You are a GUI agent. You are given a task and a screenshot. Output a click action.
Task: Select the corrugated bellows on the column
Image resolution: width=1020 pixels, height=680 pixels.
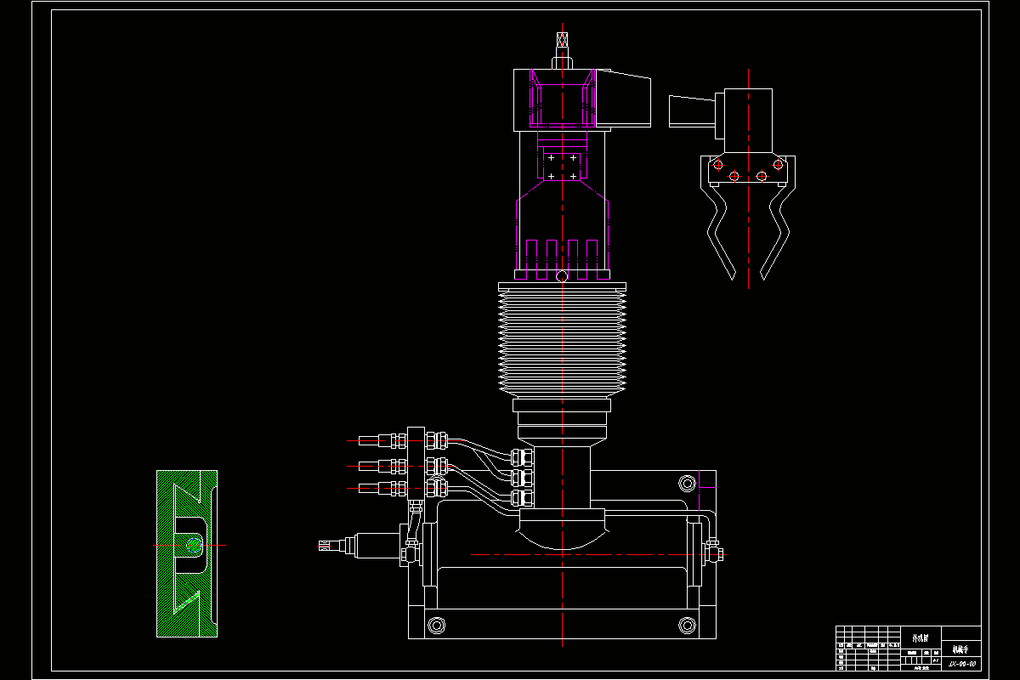click(563, 338)
